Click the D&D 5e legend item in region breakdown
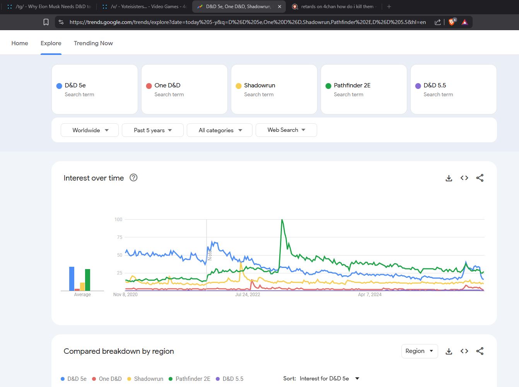Image resolution: width=519 pixels, height=387 pixels. (x=73, y=379)
